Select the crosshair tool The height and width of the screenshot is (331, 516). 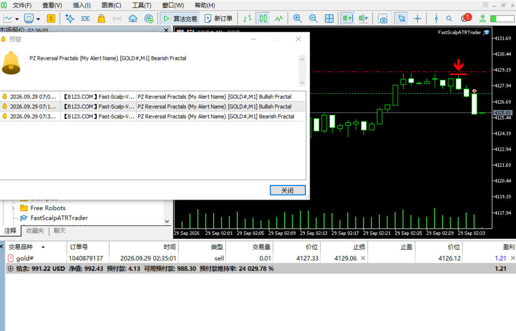click(417, 19)
